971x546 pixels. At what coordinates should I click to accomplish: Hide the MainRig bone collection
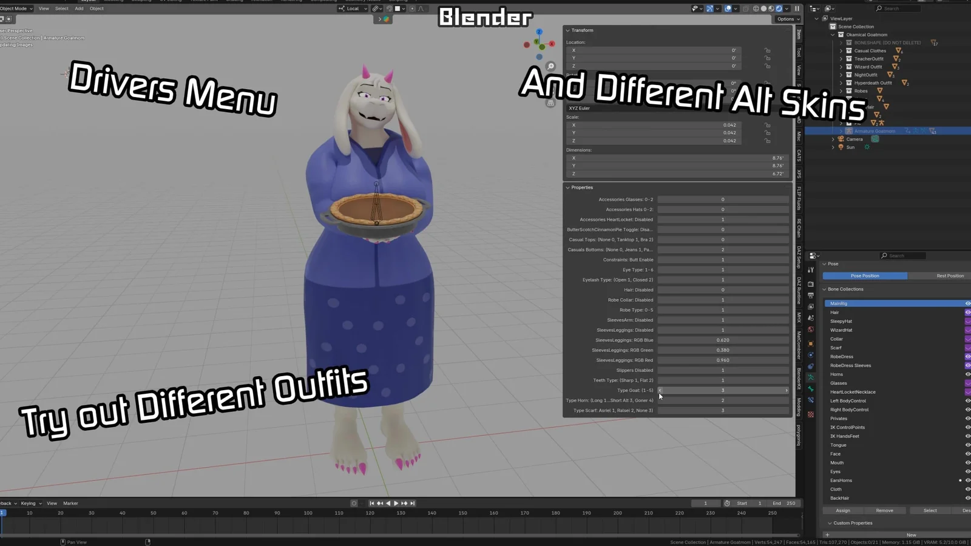(968, 303)
